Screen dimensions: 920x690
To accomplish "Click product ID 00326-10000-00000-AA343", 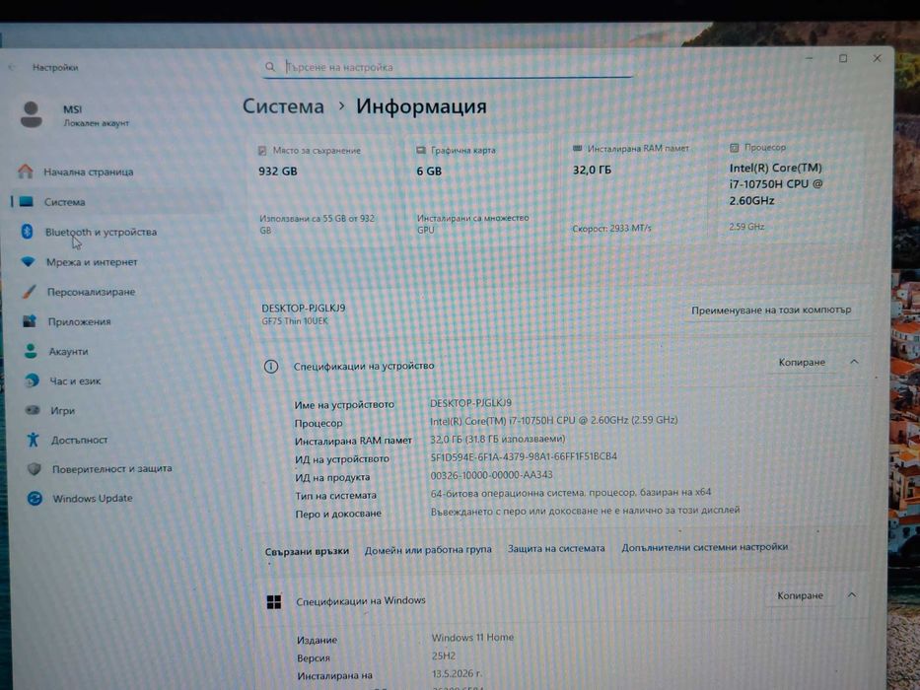I will (x=492, y=475).
